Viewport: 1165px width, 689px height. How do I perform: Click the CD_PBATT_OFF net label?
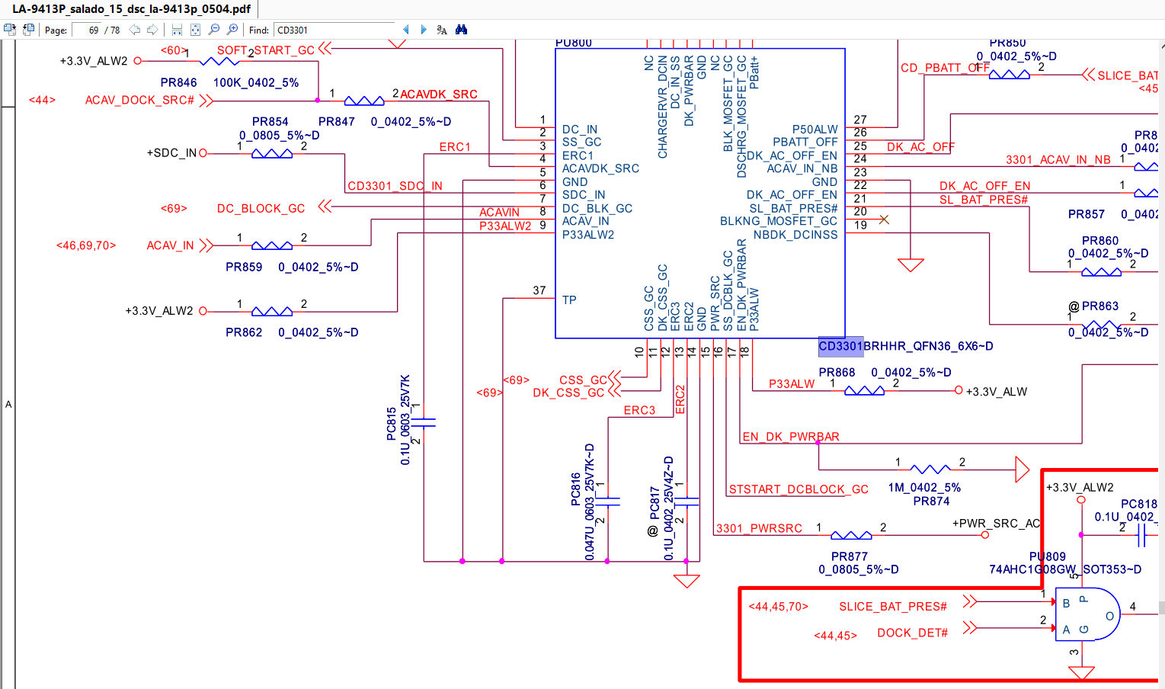[945, 68]
